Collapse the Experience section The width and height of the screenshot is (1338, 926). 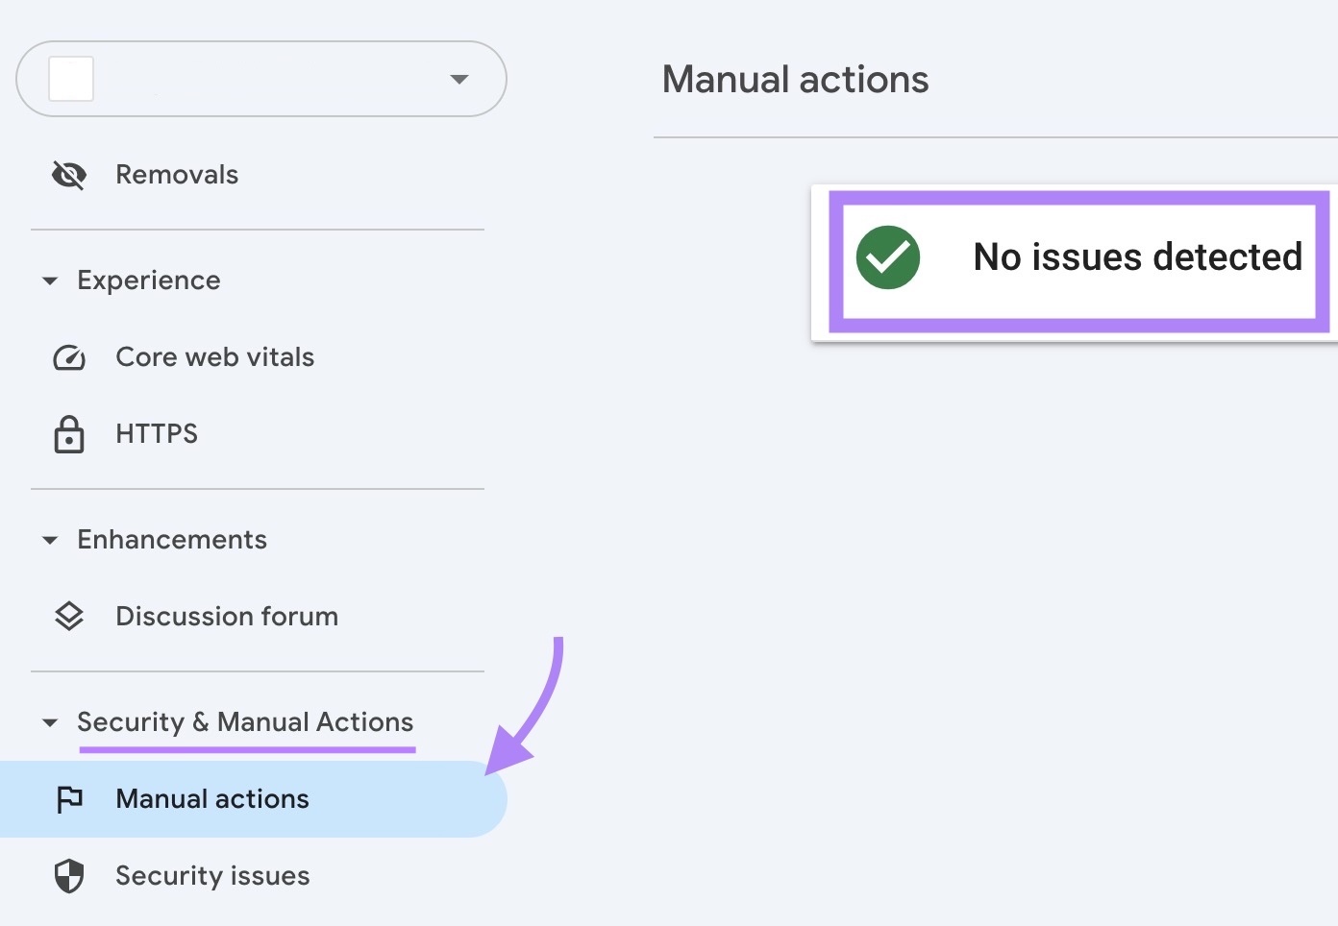pos(50,280)
